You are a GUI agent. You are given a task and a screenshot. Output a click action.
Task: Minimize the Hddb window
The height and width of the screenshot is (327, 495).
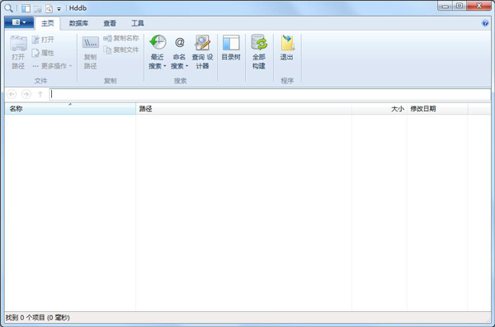coord(445,6)
